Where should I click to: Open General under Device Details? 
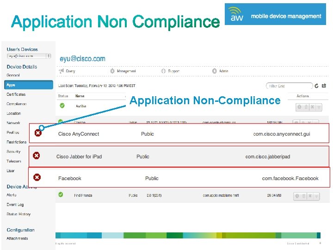(13, 75)
